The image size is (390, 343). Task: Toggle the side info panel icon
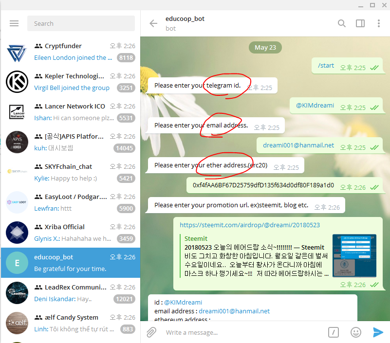pos(360,23)
